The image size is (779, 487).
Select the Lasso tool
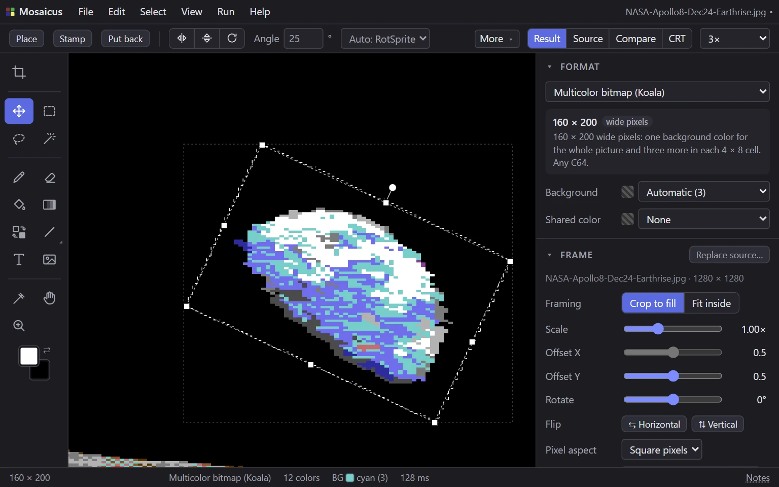(19, 138)
